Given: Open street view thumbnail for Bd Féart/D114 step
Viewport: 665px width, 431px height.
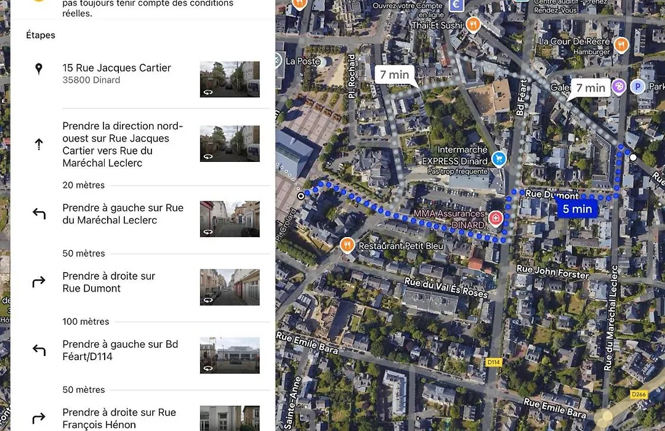Looking at the screenshot, I should point(230,355).
